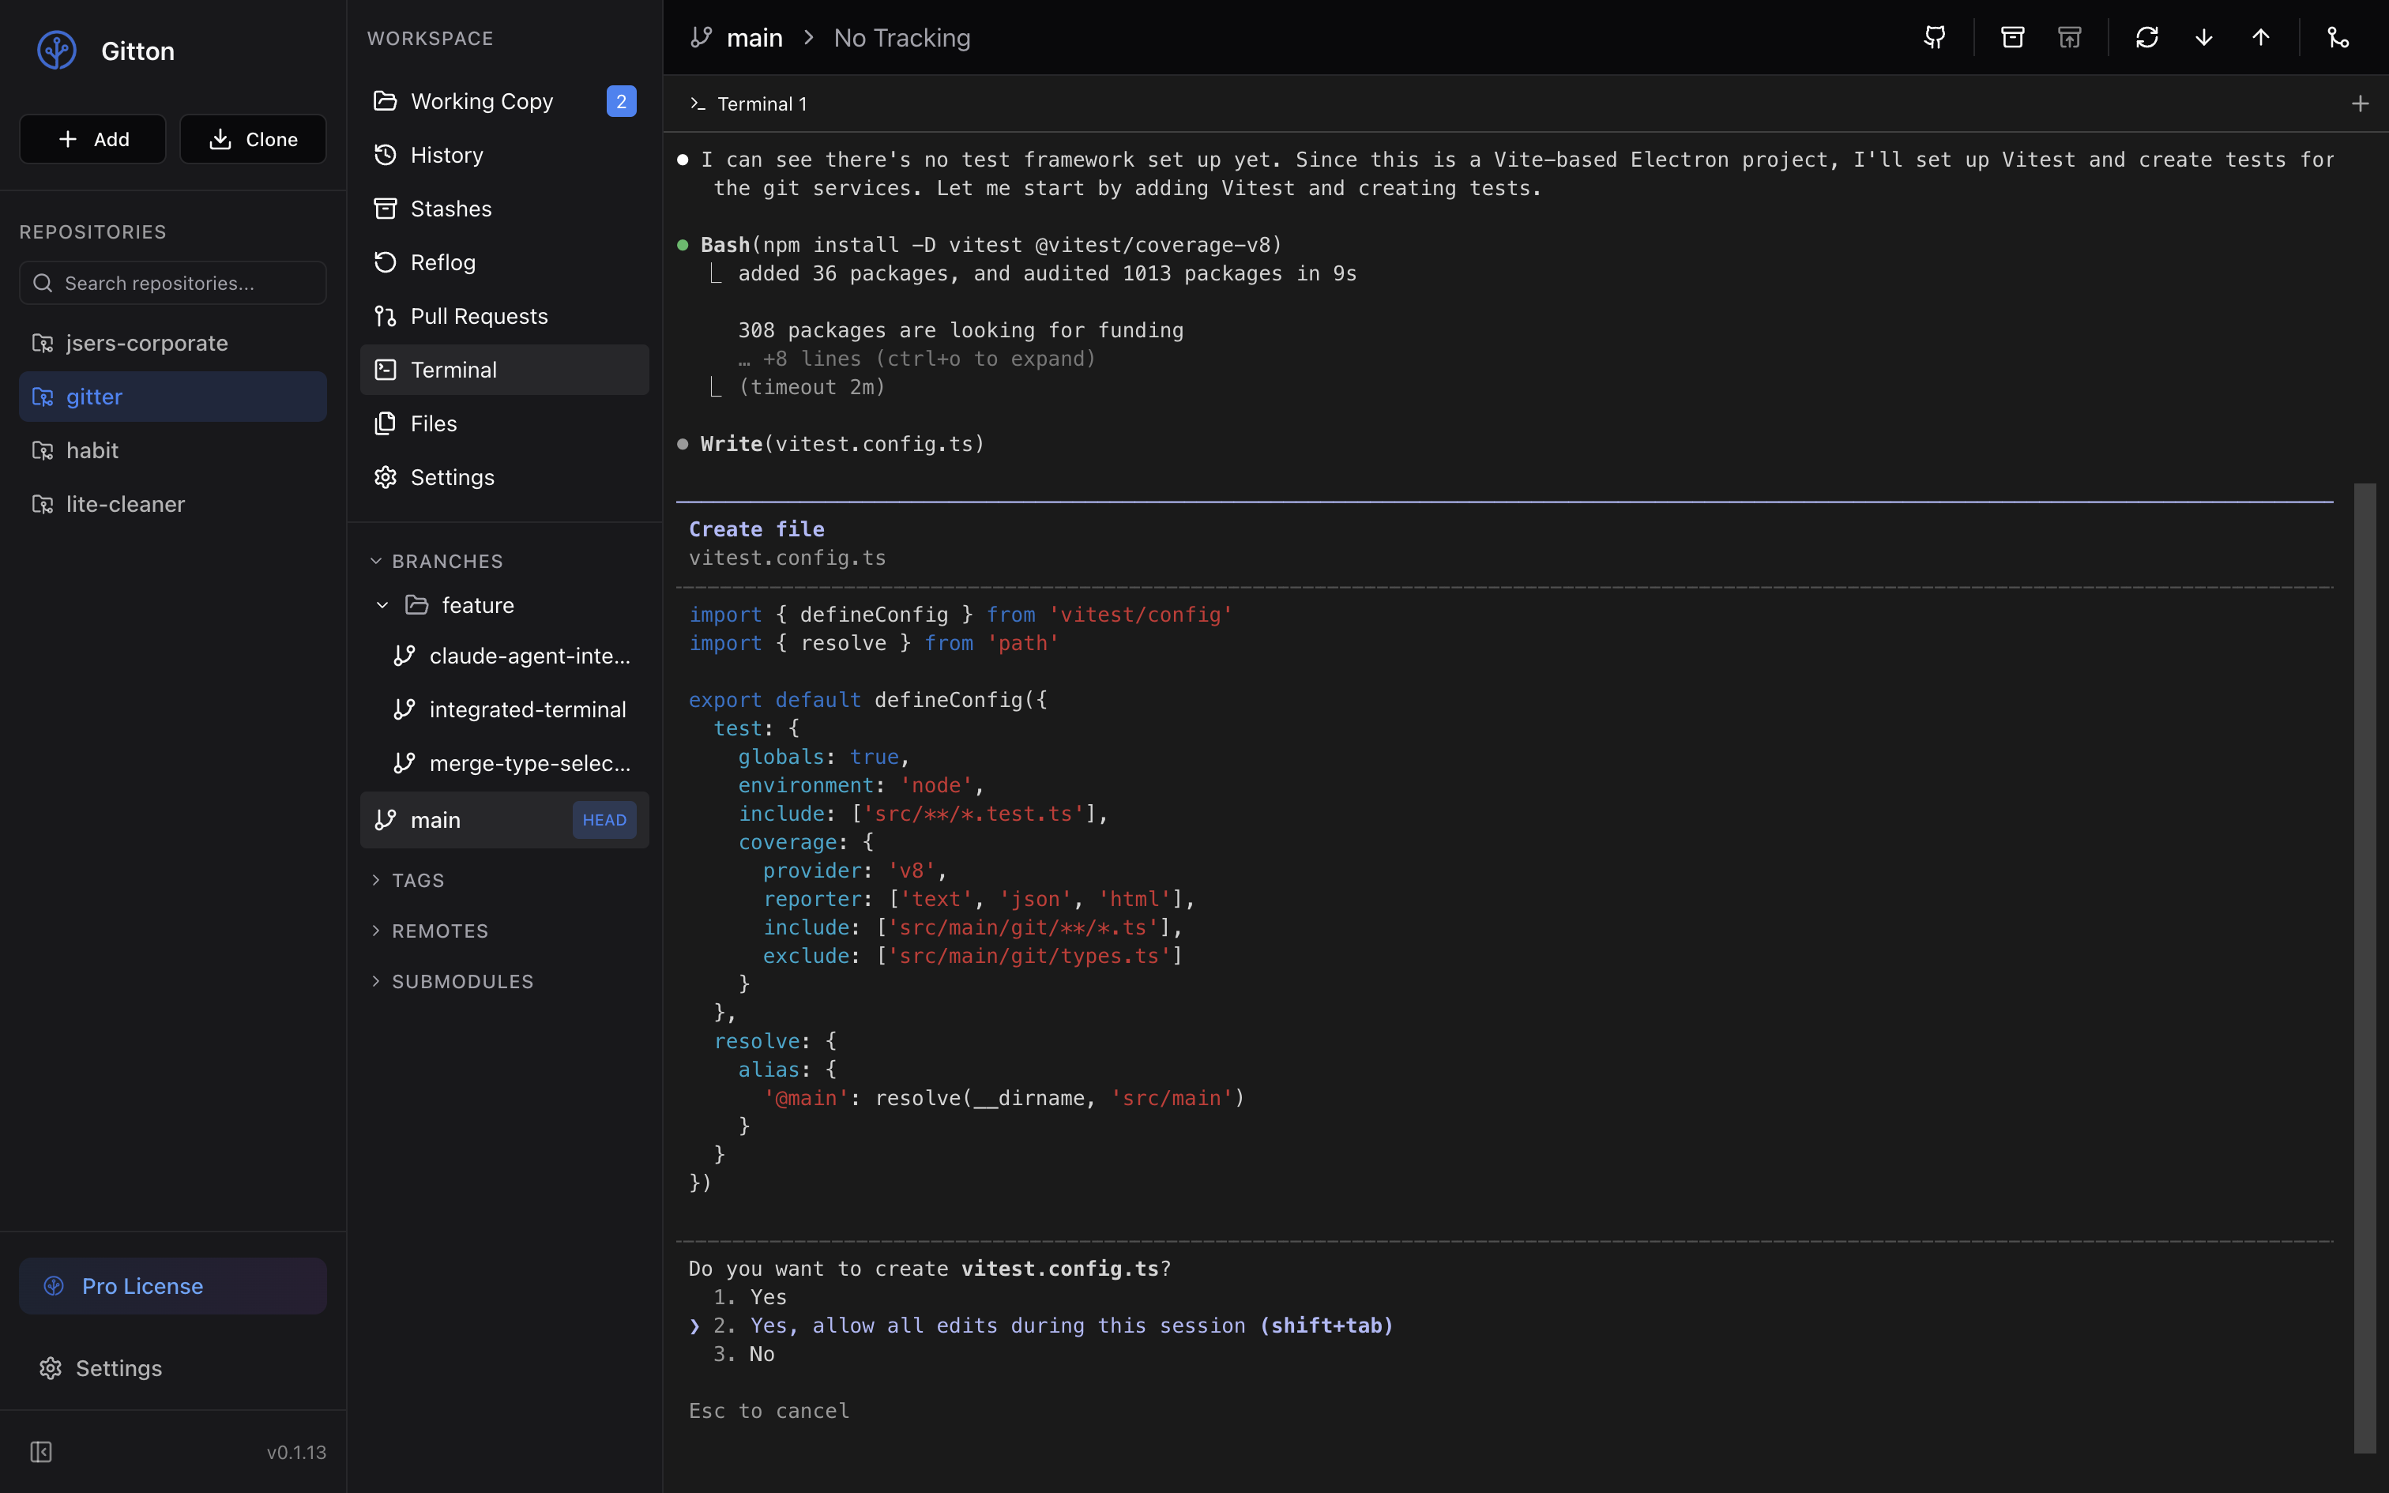Collapse the sidebar with bottom-left panel icon
This screenshot has height=1493, width=2389.
(41, 1452)
